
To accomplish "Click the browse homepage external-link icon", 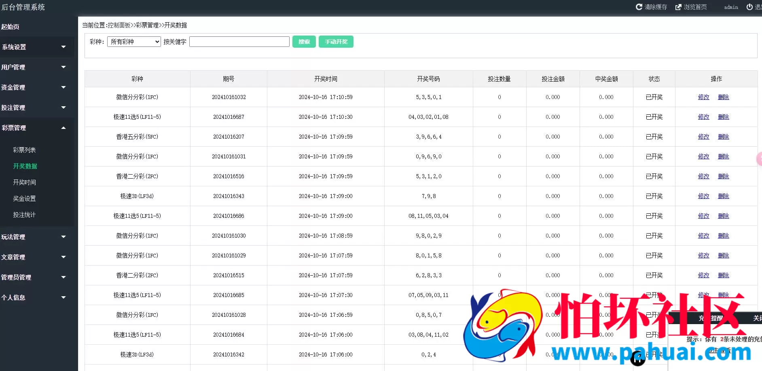I will click(678, 7).
